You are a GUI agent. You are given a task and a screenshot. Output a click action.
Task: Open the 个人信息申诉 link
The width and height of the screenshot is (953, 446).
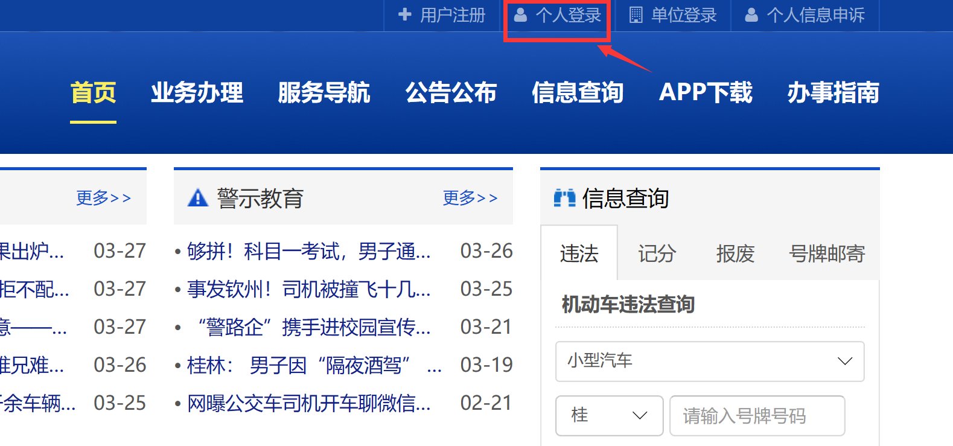click(815, 15)
